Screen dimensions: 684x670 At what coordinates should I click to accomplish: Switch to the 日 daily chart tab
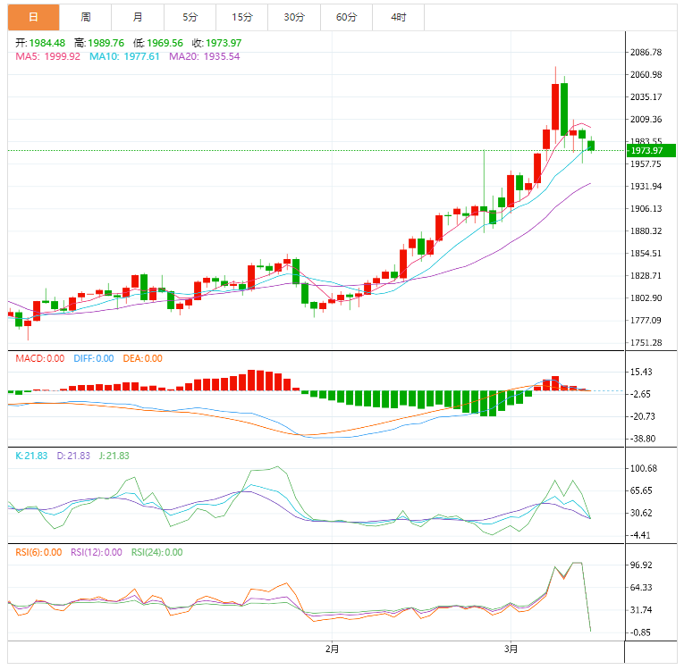point(33,17)
